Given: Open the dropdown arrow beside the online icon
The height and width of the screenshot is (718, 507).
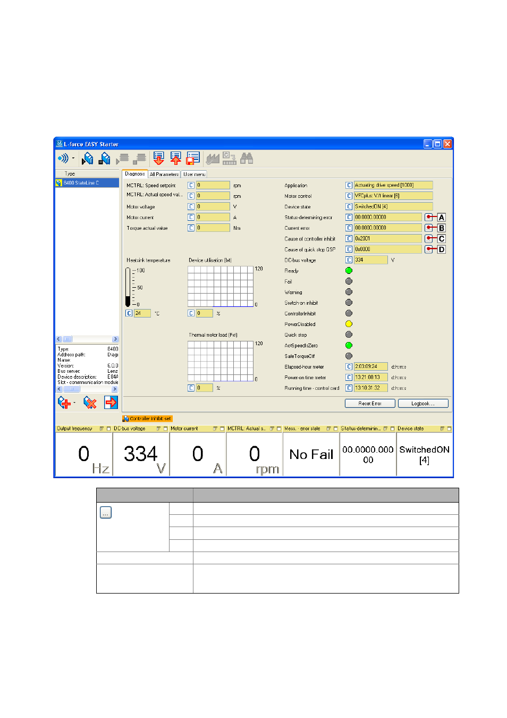Looking at the screenshot, I should [73, 158].
